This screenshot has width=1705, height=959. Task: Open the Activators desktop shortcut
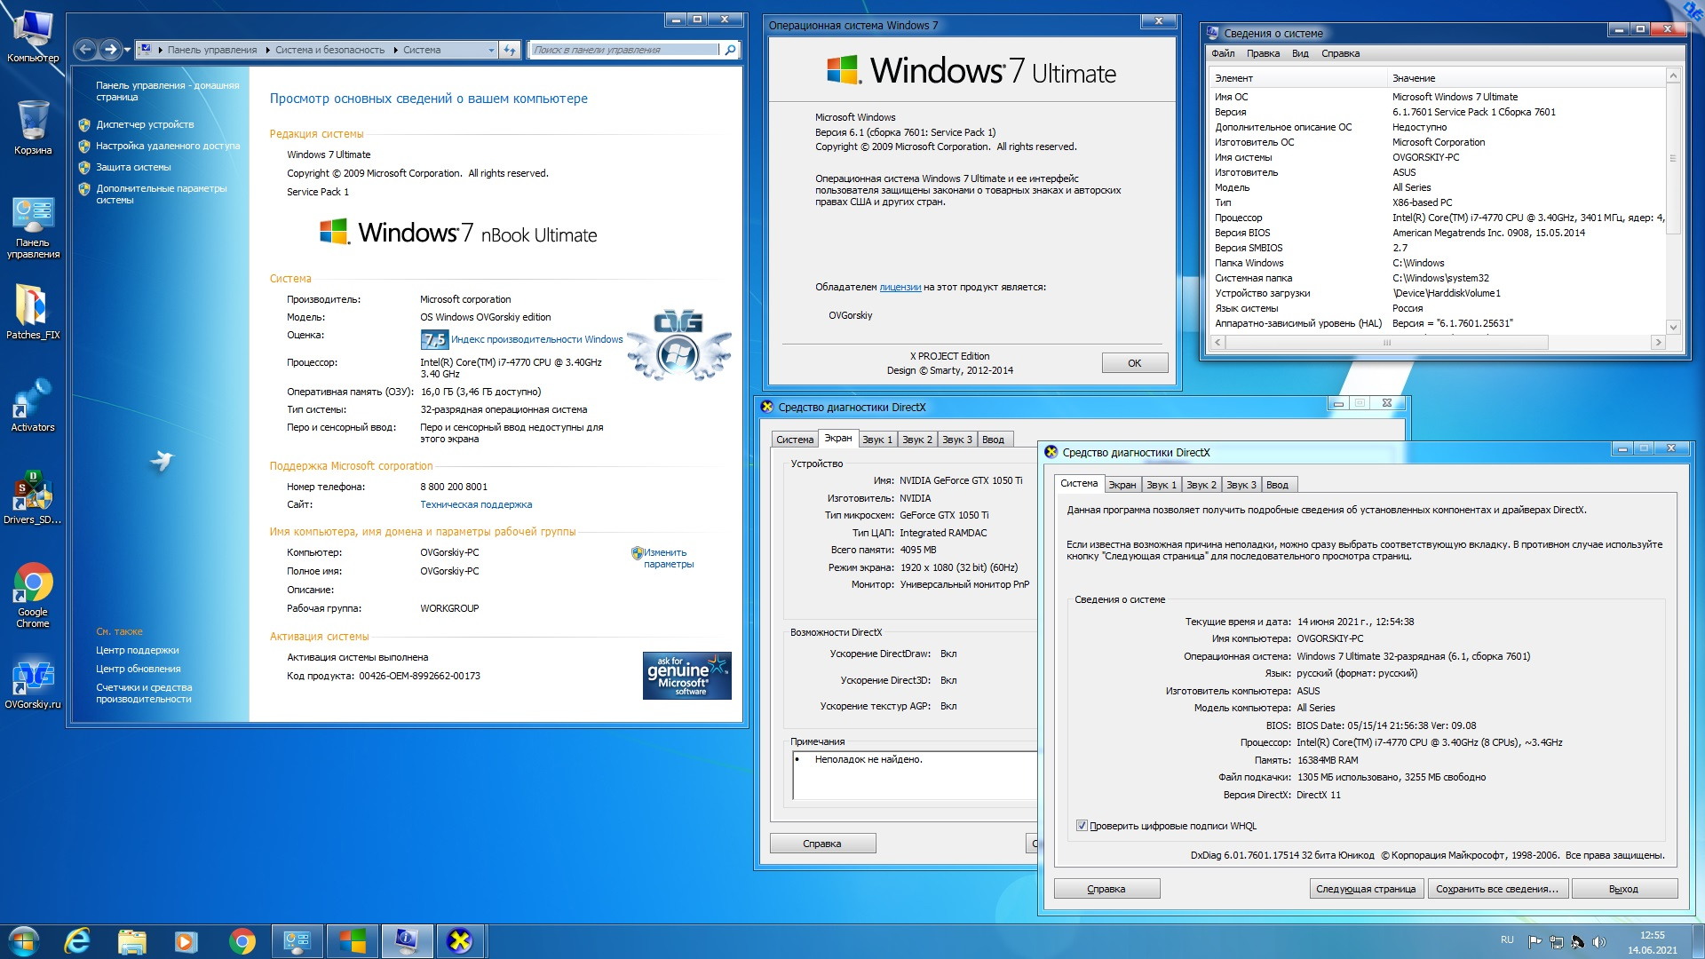point(33,400)
